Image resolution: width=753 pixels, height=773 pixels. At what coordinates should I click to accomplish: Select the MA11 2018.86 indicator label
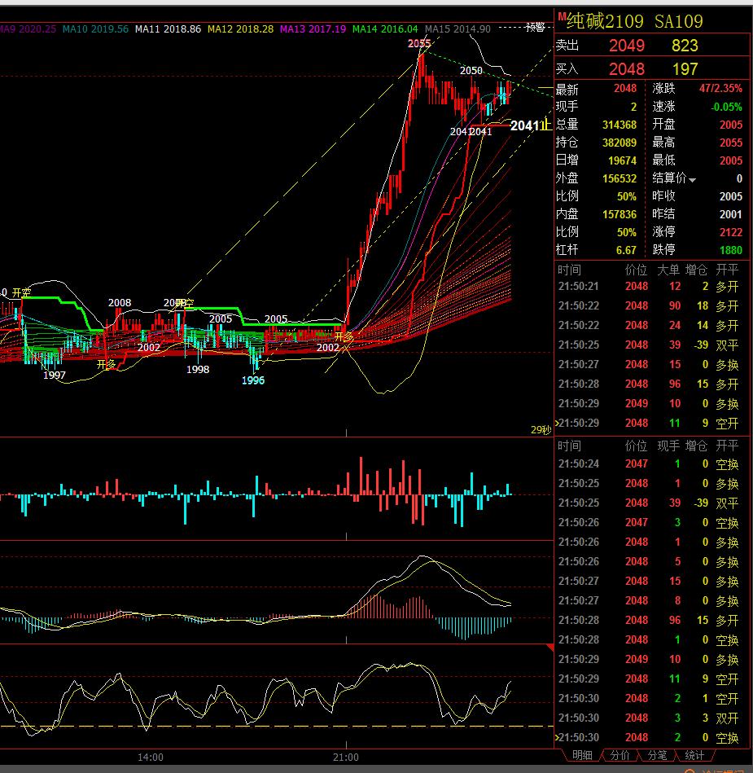click(168, 29)
